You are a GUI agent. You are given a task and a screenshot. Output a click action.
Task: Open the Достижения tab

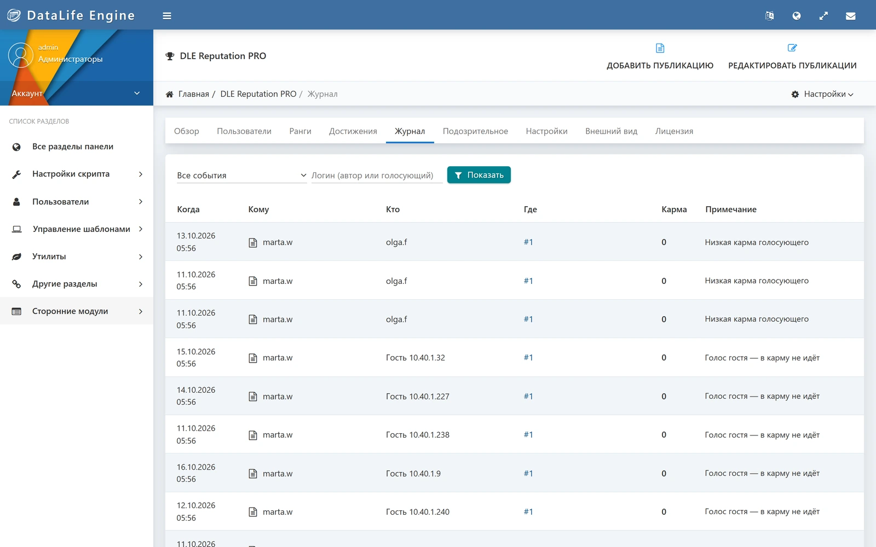pos(353,131)
